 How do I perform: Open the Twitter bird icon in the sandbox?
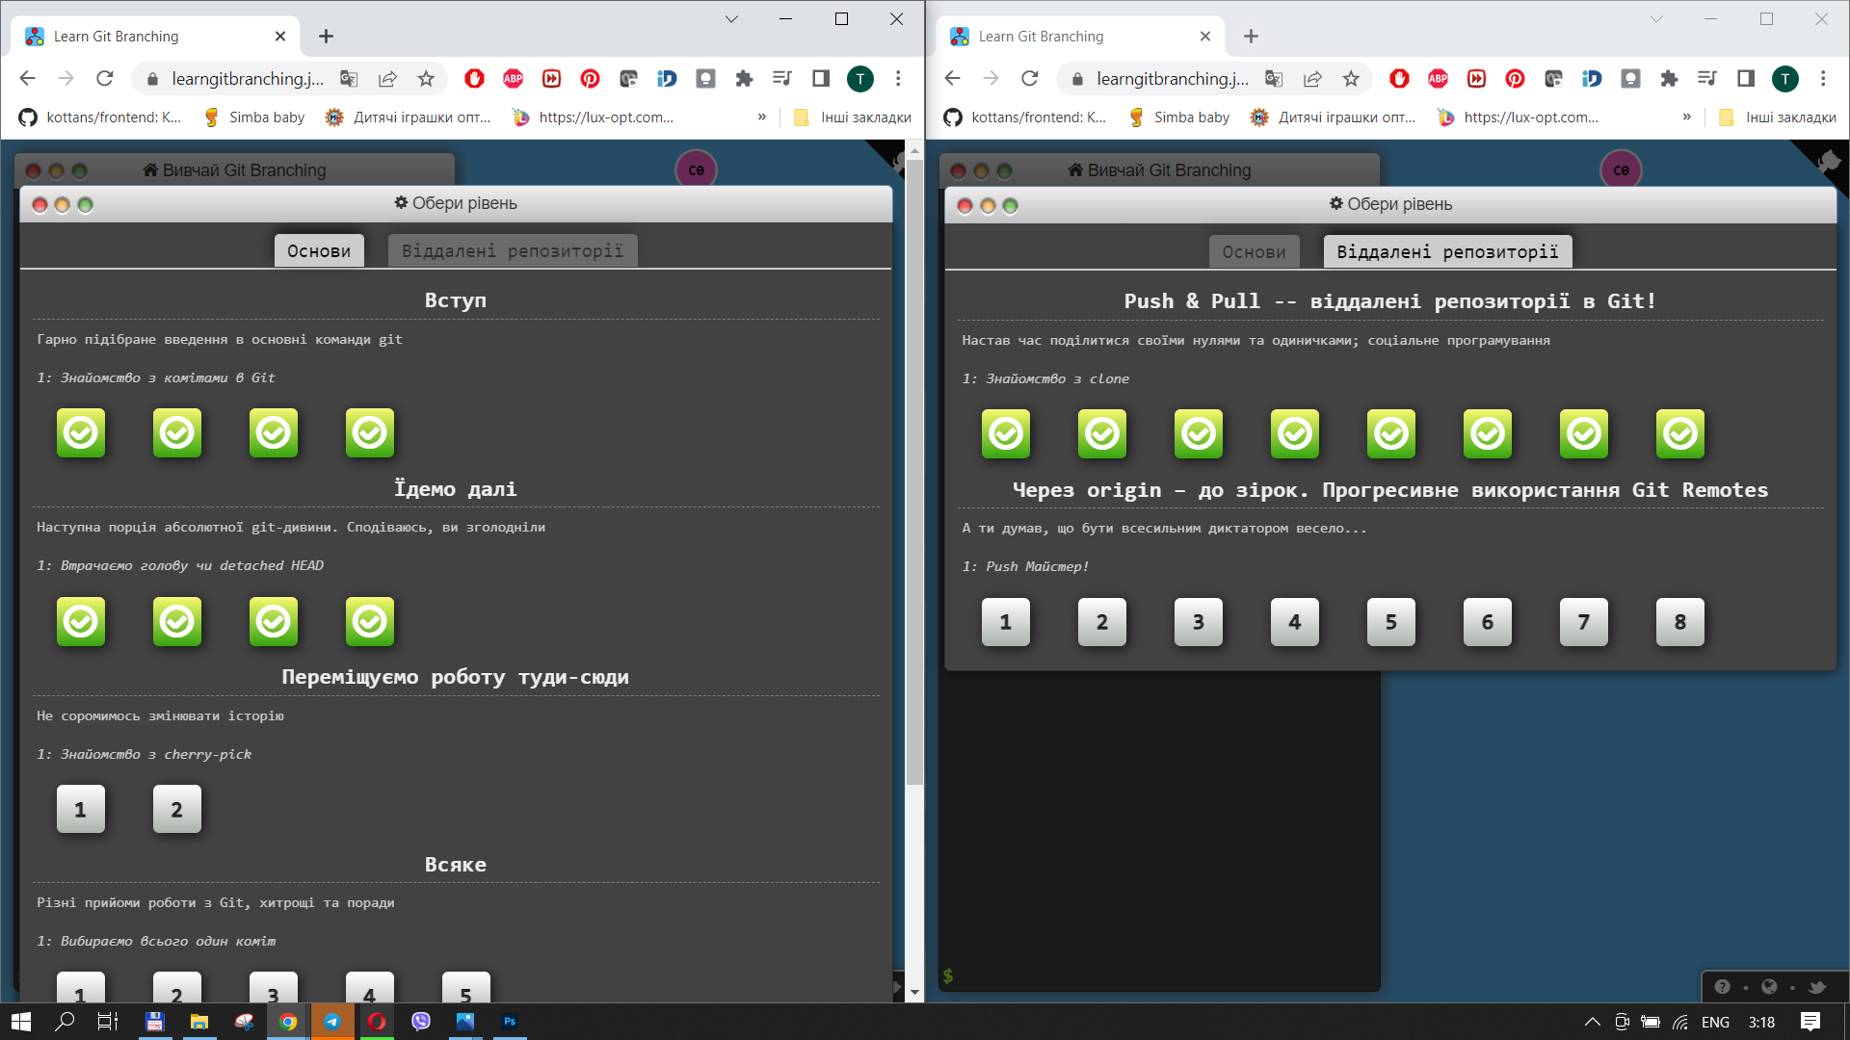1818,987
